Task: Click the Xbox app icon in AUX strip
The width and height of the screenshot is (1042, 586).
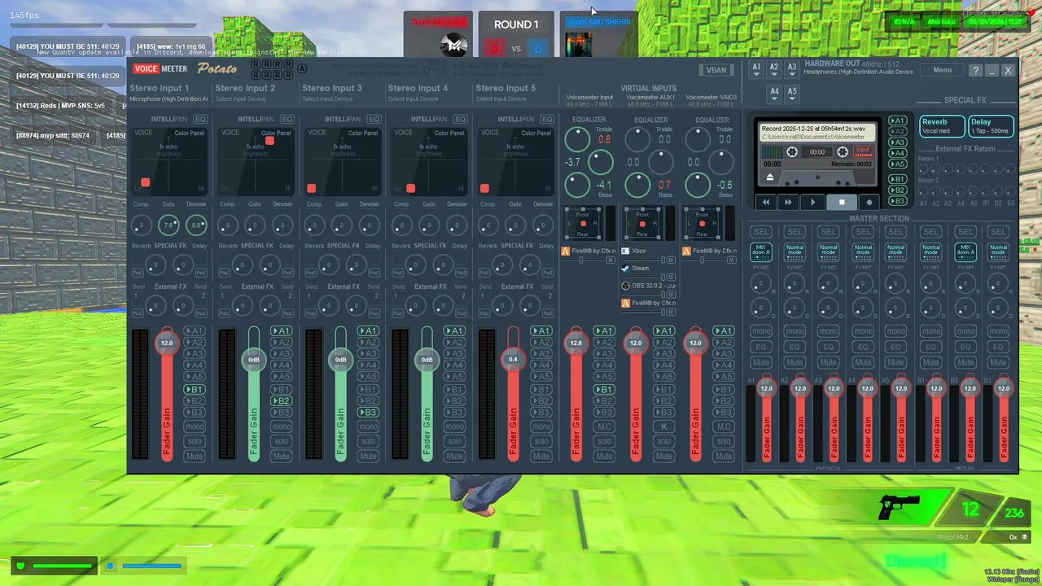Action: pos(625,251)
